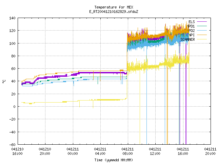
Task: Click the x-axis tick label 041211 00:00
Action: [73, 151]
